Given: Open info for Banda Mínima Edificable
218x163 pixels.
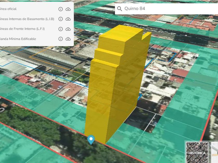Looking at the screenshot, I should pyautogui.click(x=60, y=39).
